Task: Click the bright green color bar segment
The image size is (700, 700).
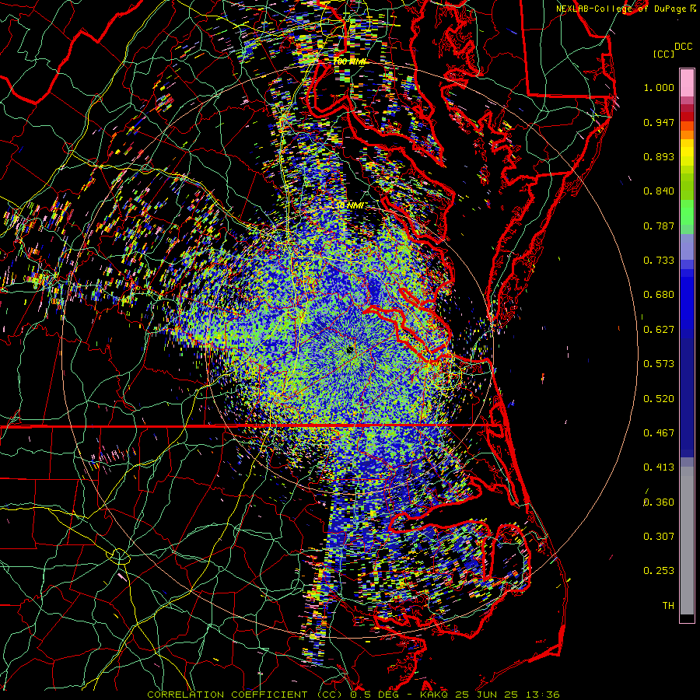Action: [x=687, y=212]
